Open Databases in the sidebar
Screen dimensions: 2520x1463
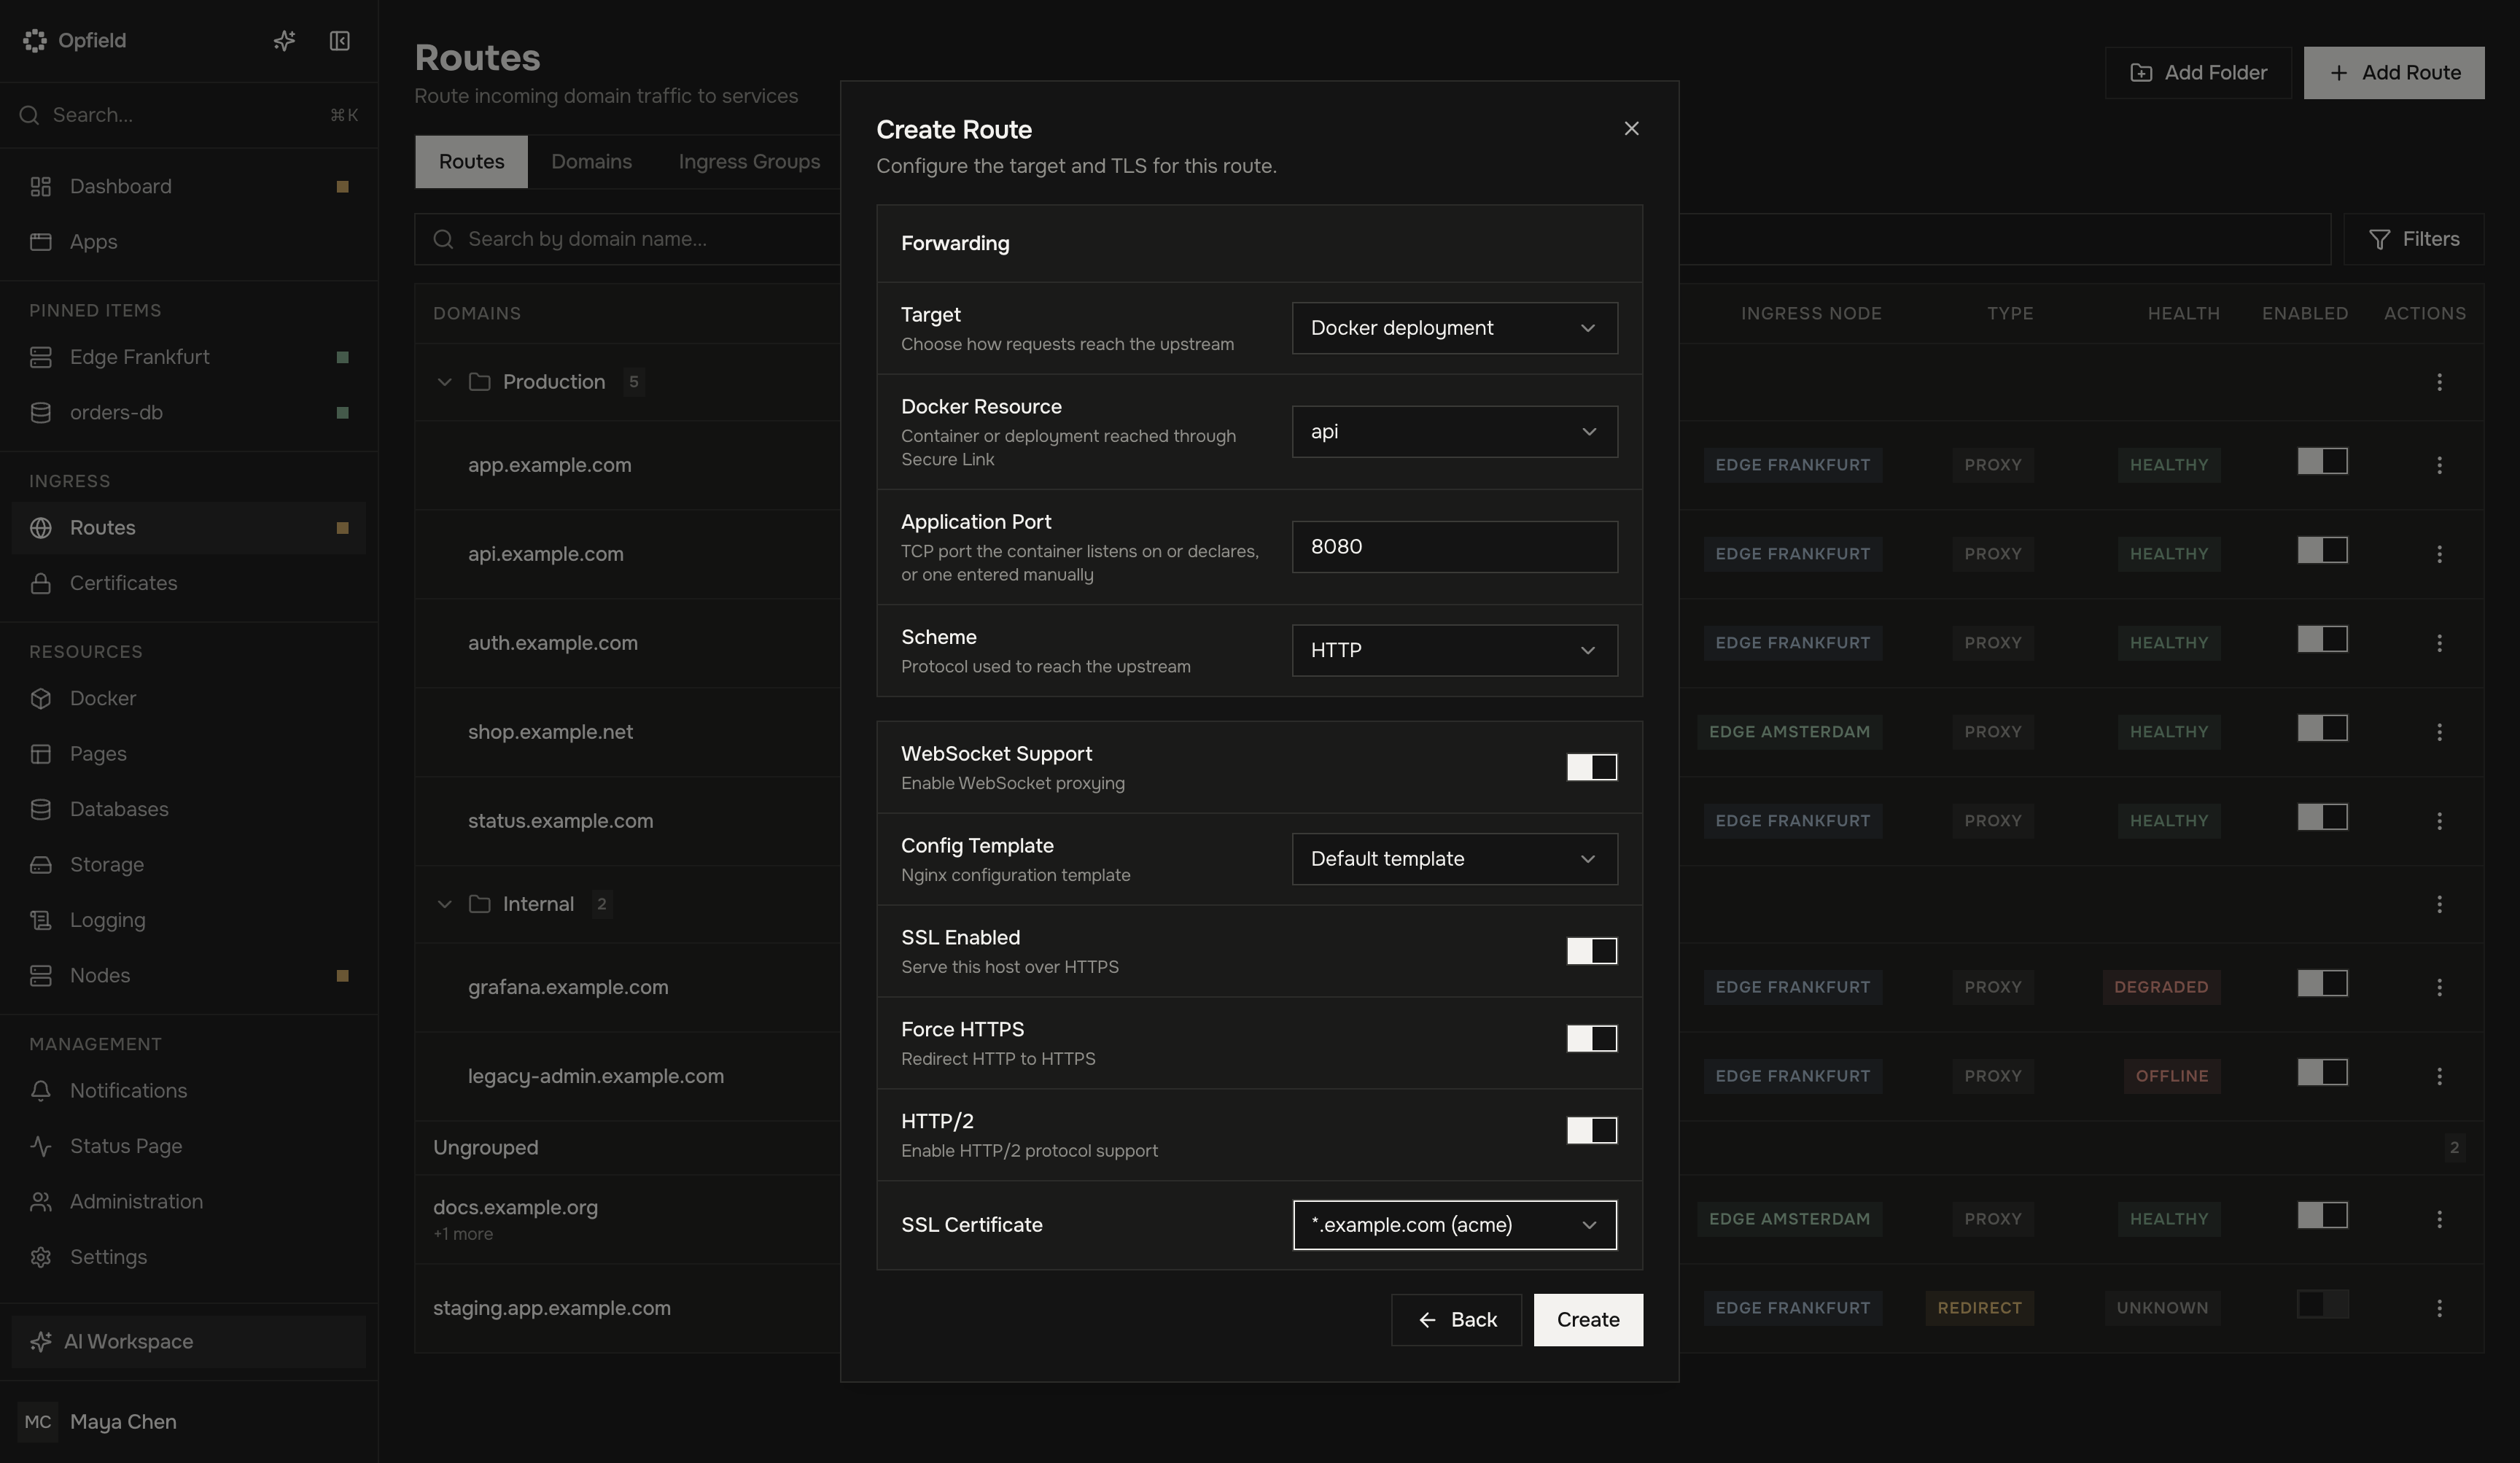pos(188,809)
